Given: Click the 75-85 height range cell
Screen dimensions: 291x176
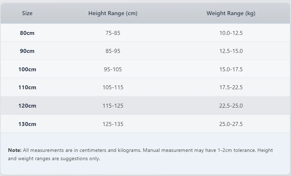Looking at the screenshot, I should [x=113, y=33].
